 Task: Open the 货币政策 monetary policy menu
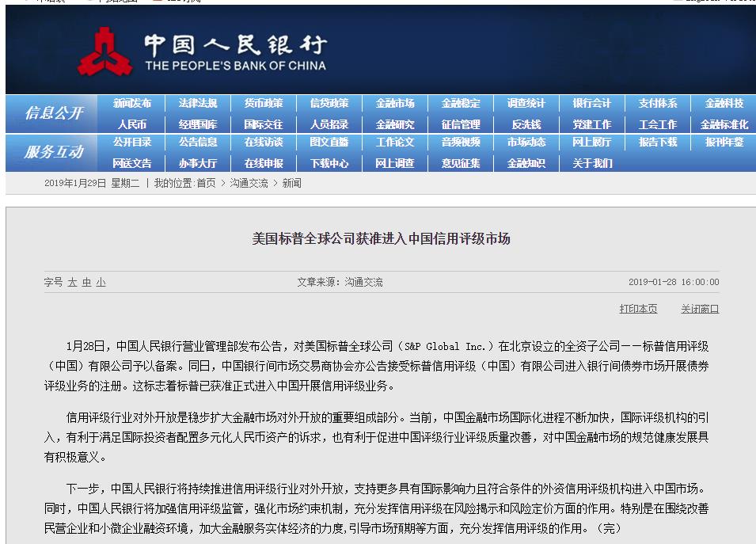pos(264,104)
